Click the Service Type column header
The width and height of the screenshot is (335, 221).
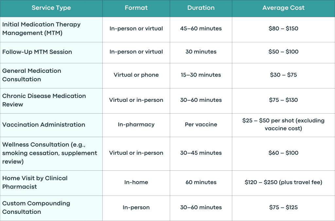click(x=51, y=8)
